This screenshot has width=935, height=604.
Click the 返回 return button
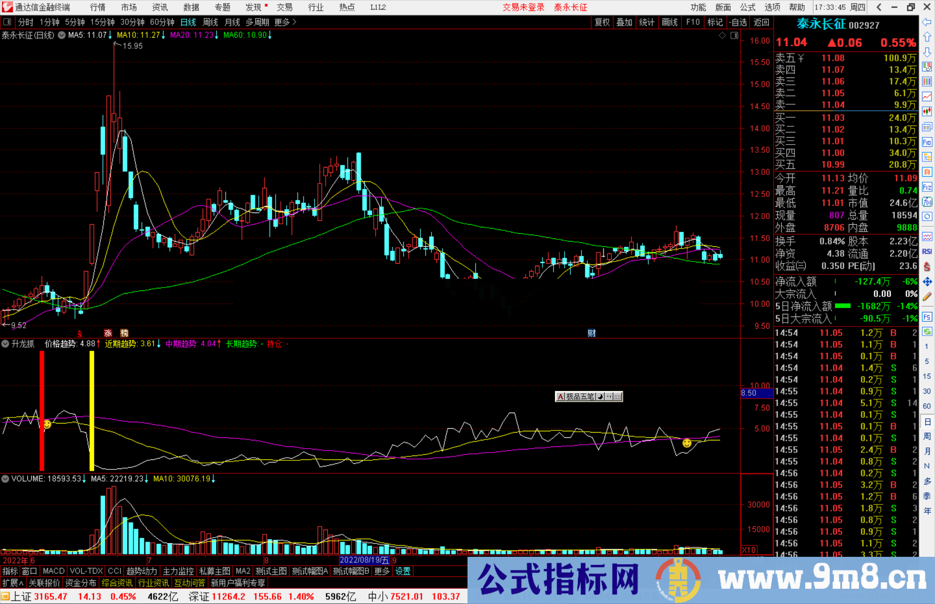761,22
